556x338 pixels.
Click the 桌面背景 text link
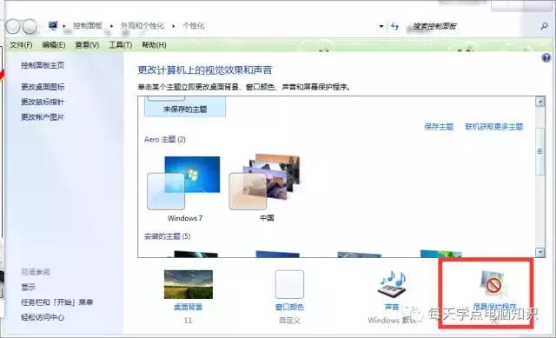pyautogui.click(x=188, y=307)
